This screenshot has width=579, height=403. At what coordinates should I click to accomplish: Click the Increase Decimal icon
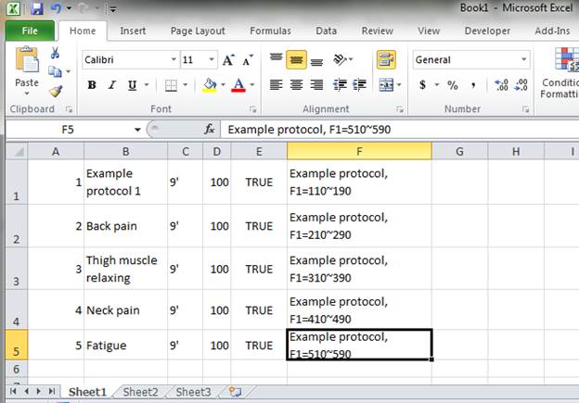[501, 85]
